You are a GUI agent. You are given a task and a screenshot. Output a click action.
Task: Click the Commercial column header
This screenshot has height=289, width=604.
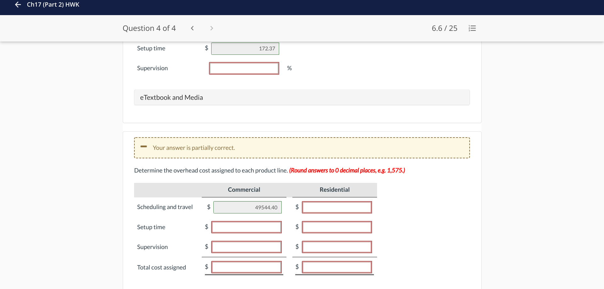(244, 190)
